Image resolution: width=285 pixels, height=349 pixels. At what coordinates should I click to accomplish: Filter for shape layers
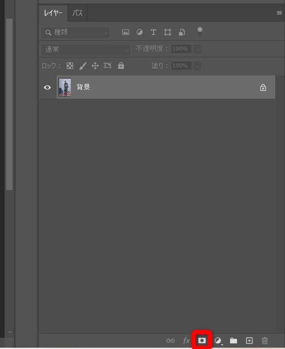click(x=168, y=32)
